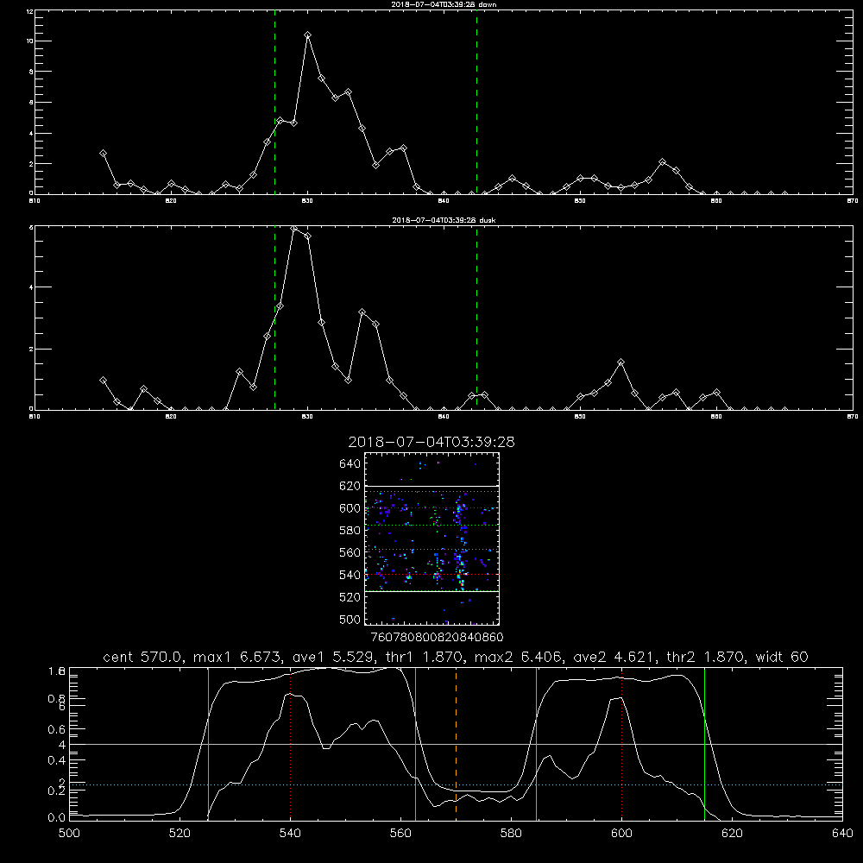Click the right green dashed line in dawn plot
The image size is (863, 863).
point(476,102)
